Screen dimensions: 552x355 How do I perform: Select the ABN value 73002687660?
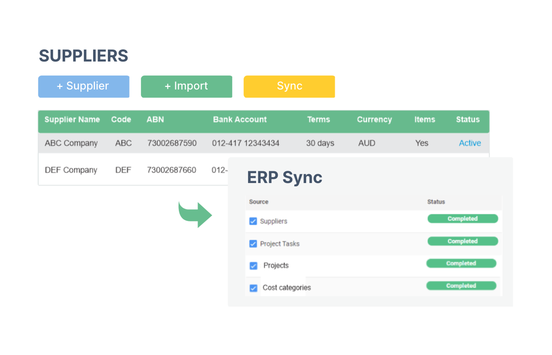click(172, 170)
